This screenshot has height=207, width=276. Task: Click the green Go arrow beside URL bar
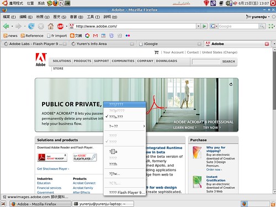pyautogui.click(x=204, y=26)
